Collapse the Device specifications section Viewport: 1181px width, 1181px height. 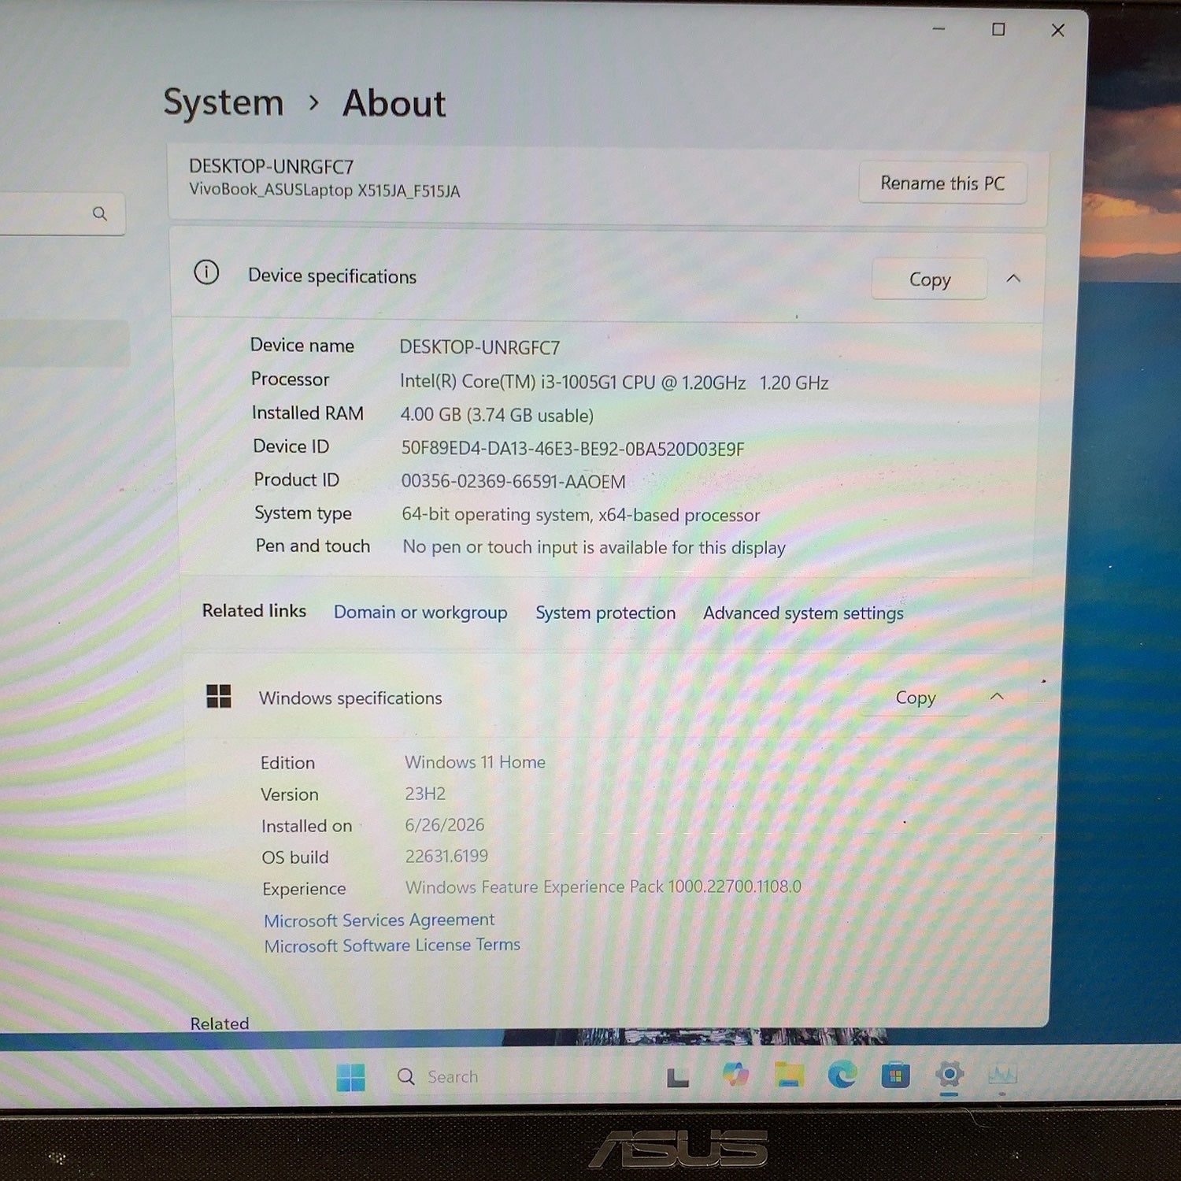(x=1013, y=279)
